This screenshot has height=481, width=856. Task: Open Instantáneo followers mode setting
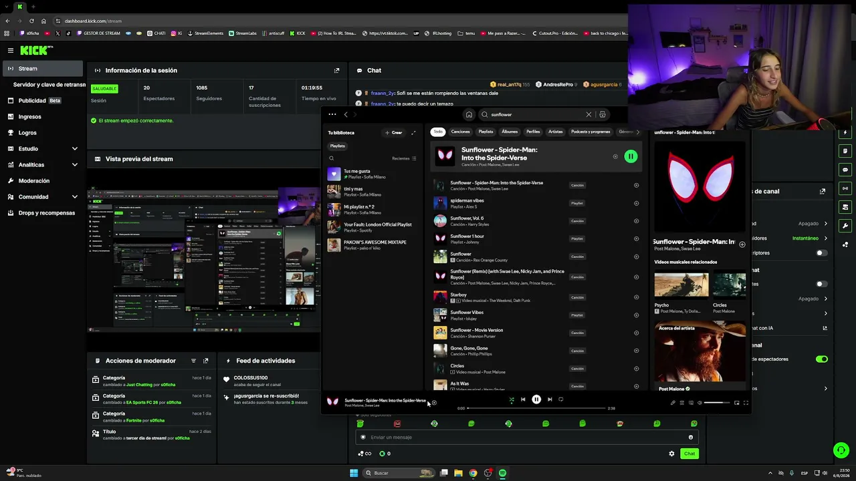(x=809, y=238)
